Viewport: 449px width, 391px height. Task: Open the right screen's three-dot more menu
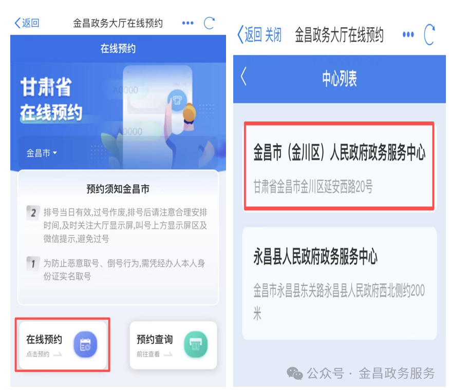pos(408,34)
